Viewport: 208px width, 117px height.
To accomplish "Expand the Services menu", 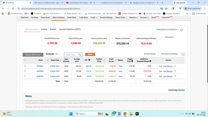I will pos(144,17).
